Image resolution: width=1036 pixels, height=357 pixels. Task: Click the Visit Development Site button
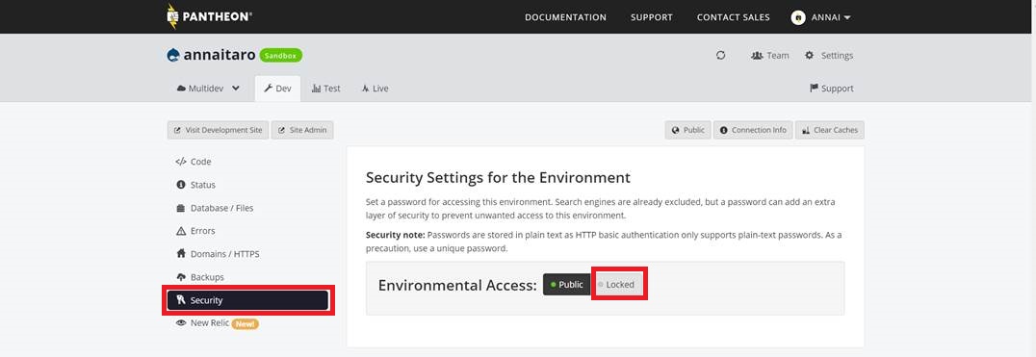tap(218, 130)
